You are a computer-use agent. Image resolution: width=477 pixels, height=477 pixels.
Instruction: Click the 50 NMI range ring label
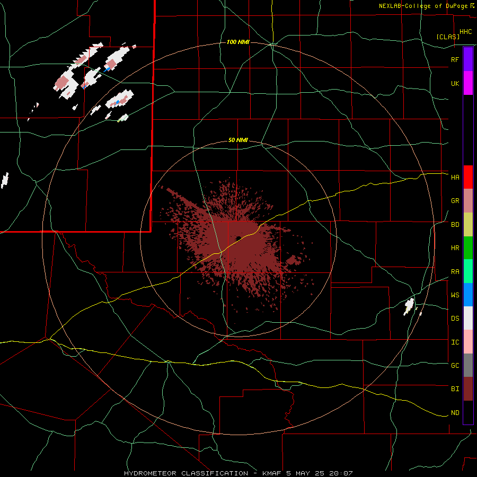[238, 140]
